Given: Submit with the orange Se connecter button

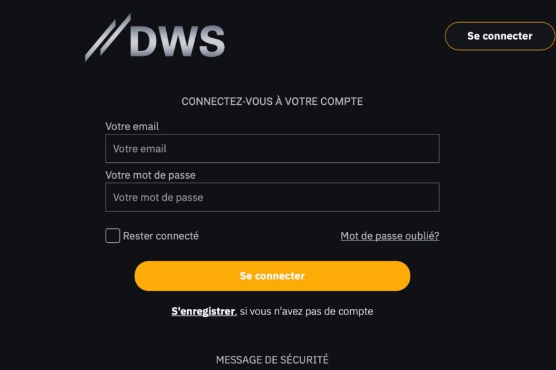Looking at the screenshot, I should [272, 276].
